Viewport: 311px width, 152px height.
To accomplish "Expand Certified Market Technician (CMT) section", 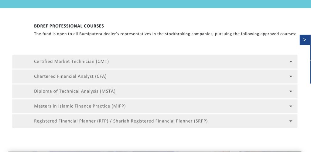I will pyautogui.click(x=71, y=62).
